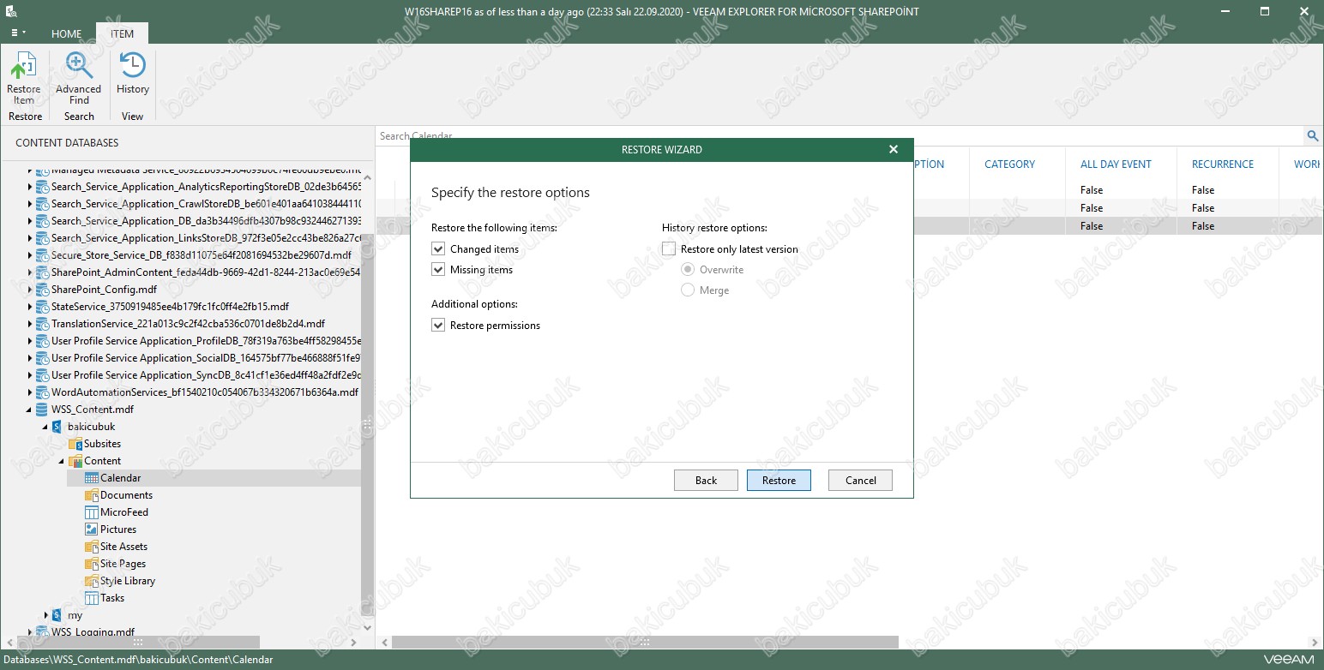Collapse the WSS_Content.mdf tree node

pos(30,410)
